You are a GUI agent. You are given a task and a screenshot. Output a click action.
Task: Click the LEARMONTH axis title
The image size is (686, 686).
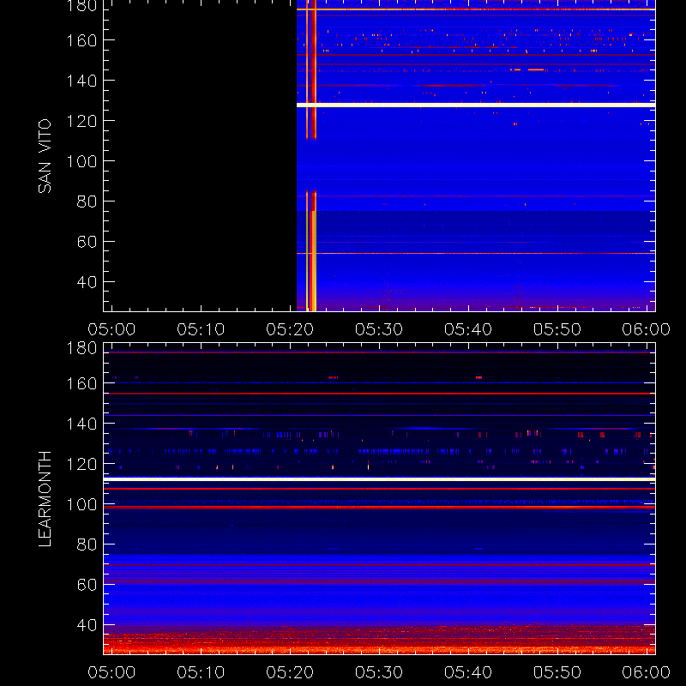click(45, 499)
